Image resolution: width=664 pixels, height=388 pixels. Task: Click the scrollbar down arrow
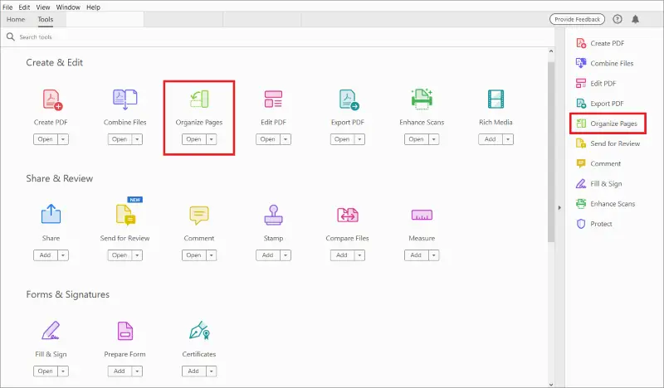551,384
